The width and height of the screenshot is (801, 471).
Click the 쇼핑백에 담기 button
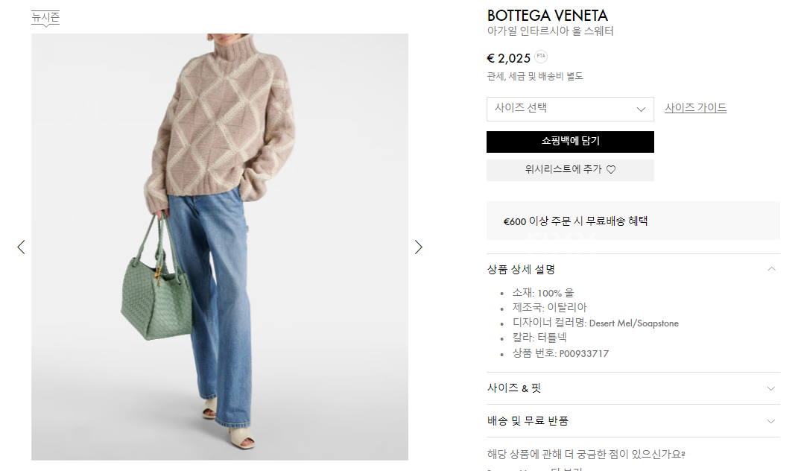click(570, 142)
